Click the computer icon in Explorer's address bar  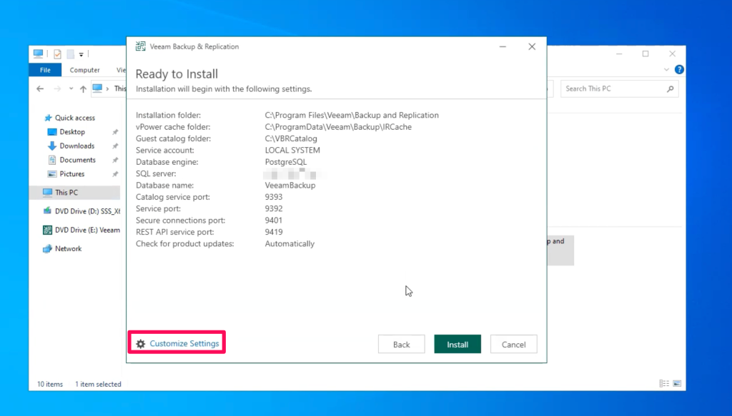pos(97,88)
